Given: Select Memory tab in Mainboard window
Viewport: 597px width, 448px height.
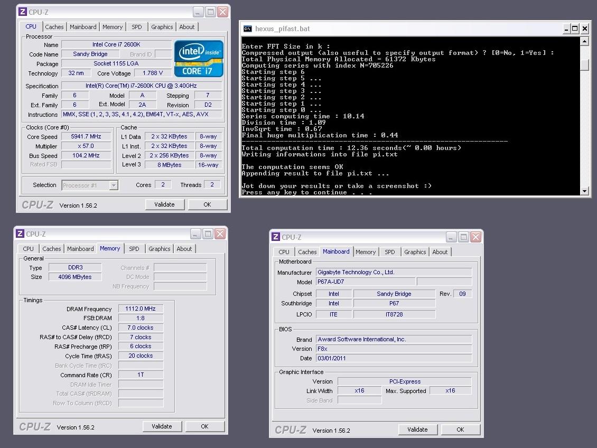Looking at the screenshot, I should pyautogui.click(x=366, y=252).
